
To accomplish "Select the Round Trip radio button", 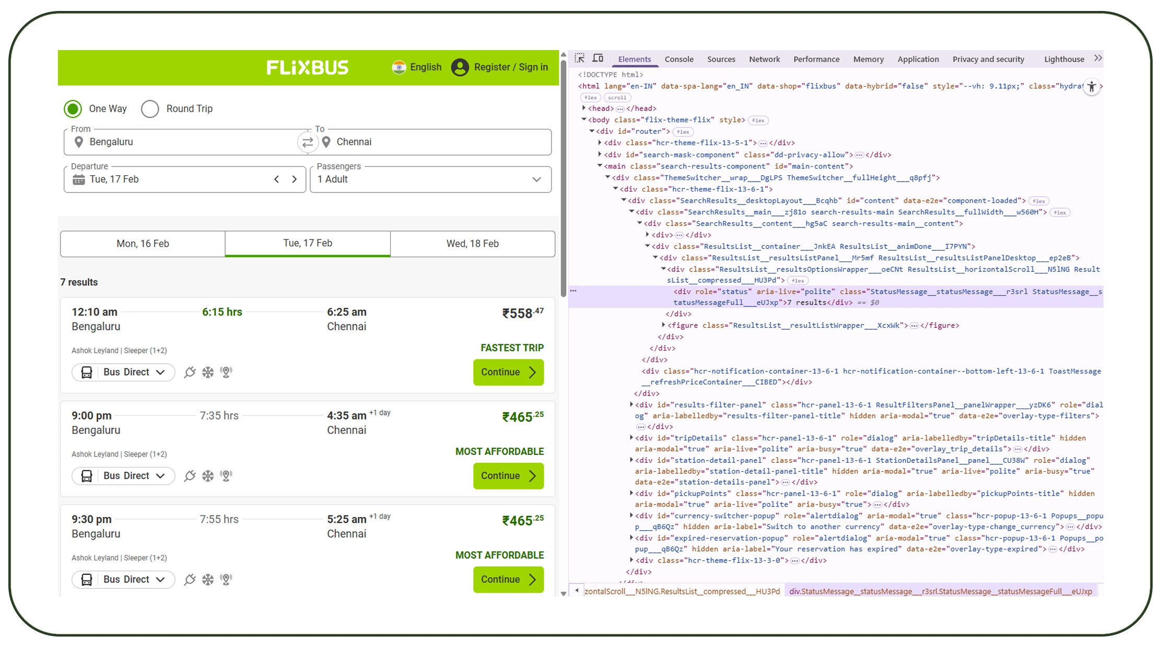I will tap(150, 109).
